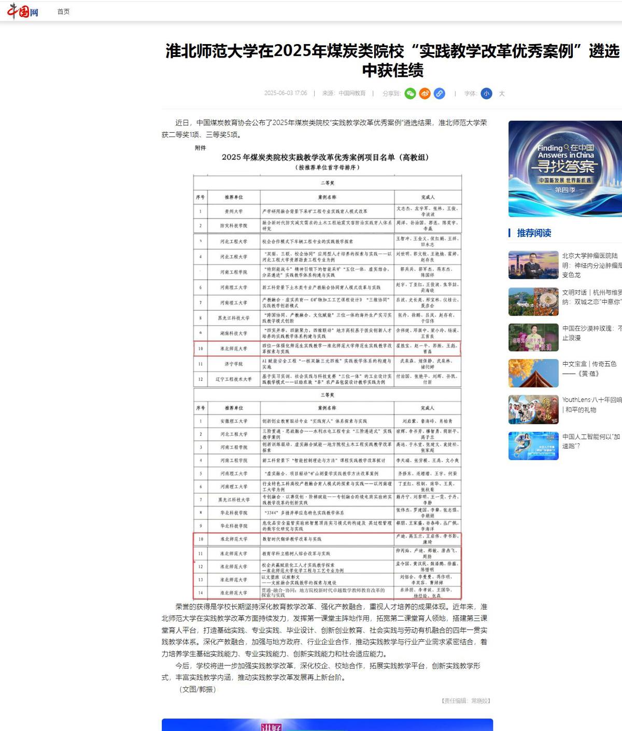Image resolution: width=622 pixels, height=731 pixels.
Task: Click the 中国网 logo
Action: pyautogui.click(x=23, y=11)
